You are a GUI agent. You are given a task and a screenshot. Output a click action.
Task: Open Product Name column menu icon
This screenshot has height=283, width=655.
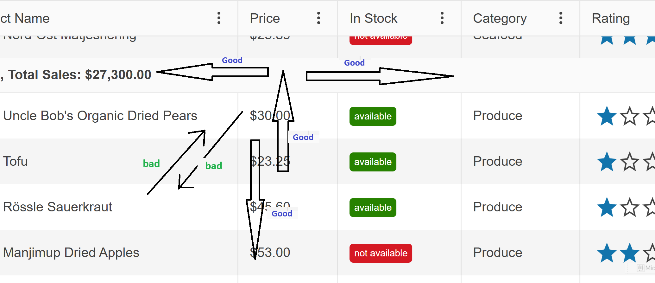click(219, 18)
